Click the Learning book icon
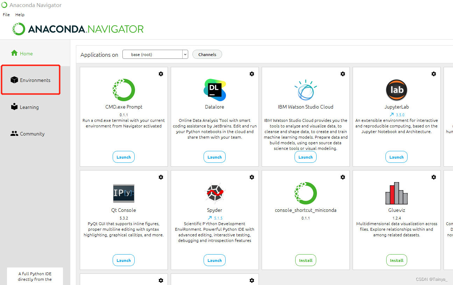The width and height of the screenshot is (453, 285). pyautogui.click(x=14, y=107)
